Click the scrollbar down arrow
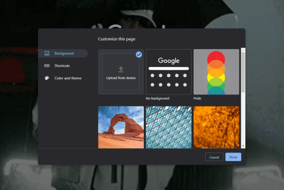 (x=243, y=146)
